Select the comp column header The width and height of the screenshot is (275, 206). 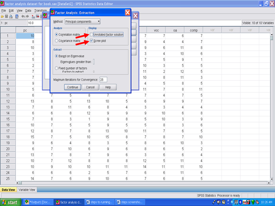(194, 31)
